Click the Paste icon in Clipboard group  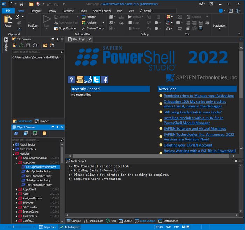(x=8, y=19)
